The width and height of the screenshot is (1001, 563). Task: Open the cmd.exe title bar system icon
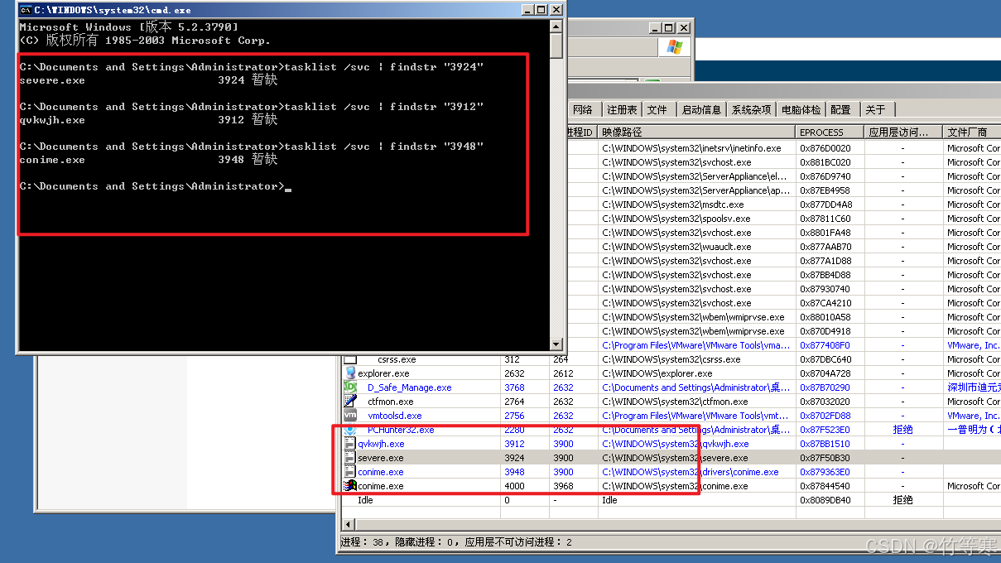tap(26, 10)
